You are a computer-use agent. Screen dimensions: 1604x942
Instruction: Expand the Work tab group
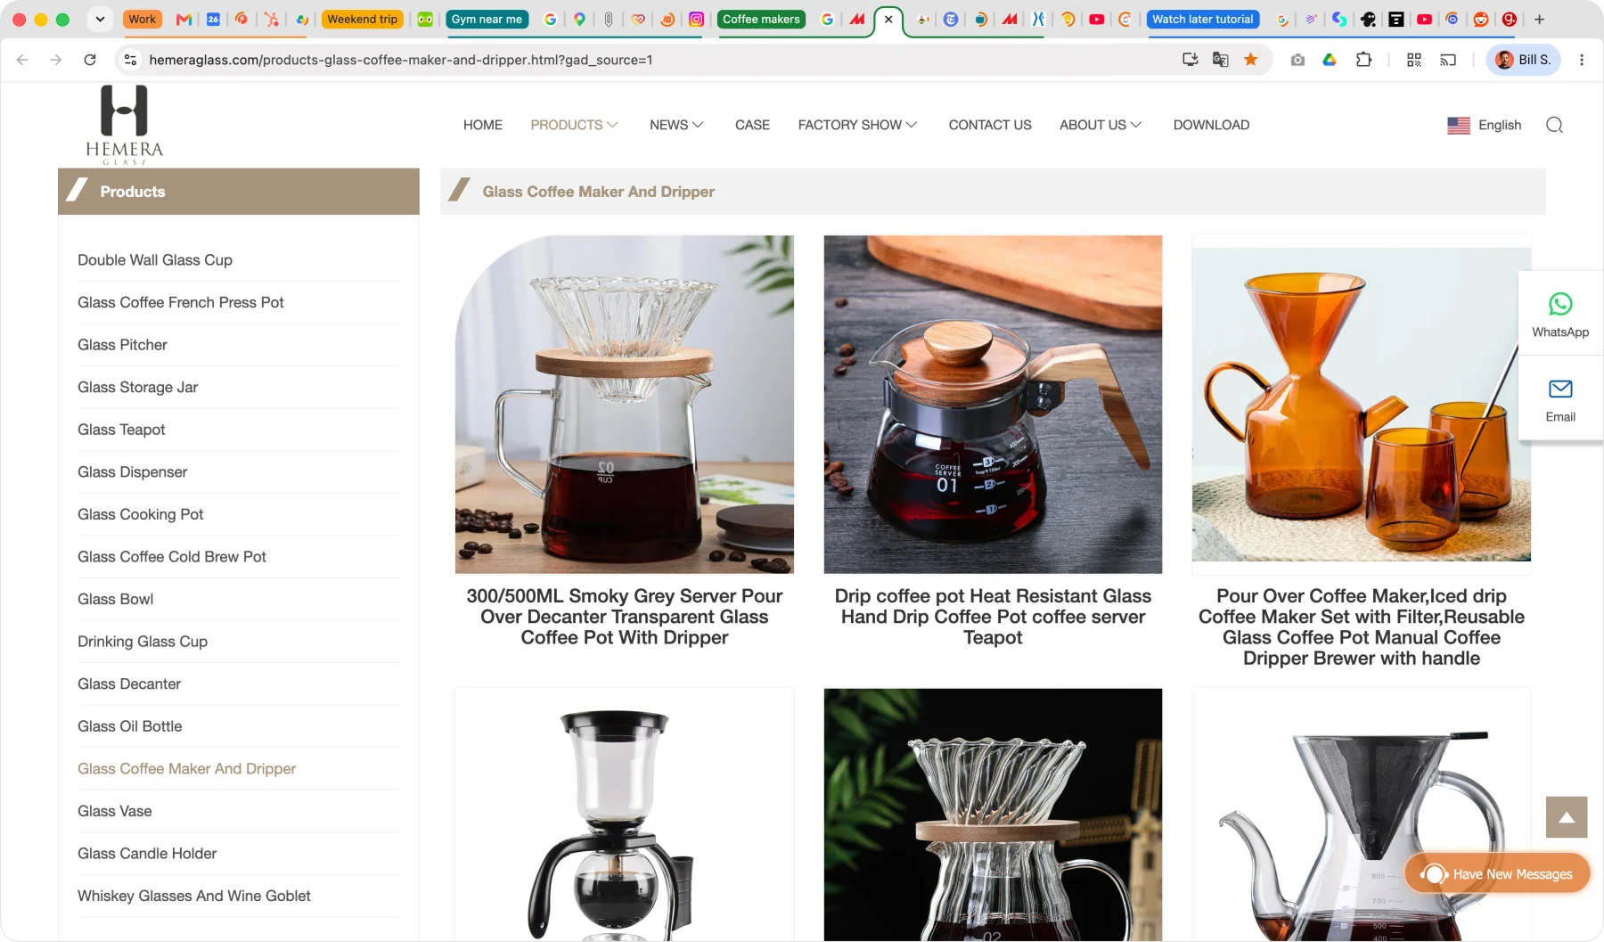click(x=142, y=19)
